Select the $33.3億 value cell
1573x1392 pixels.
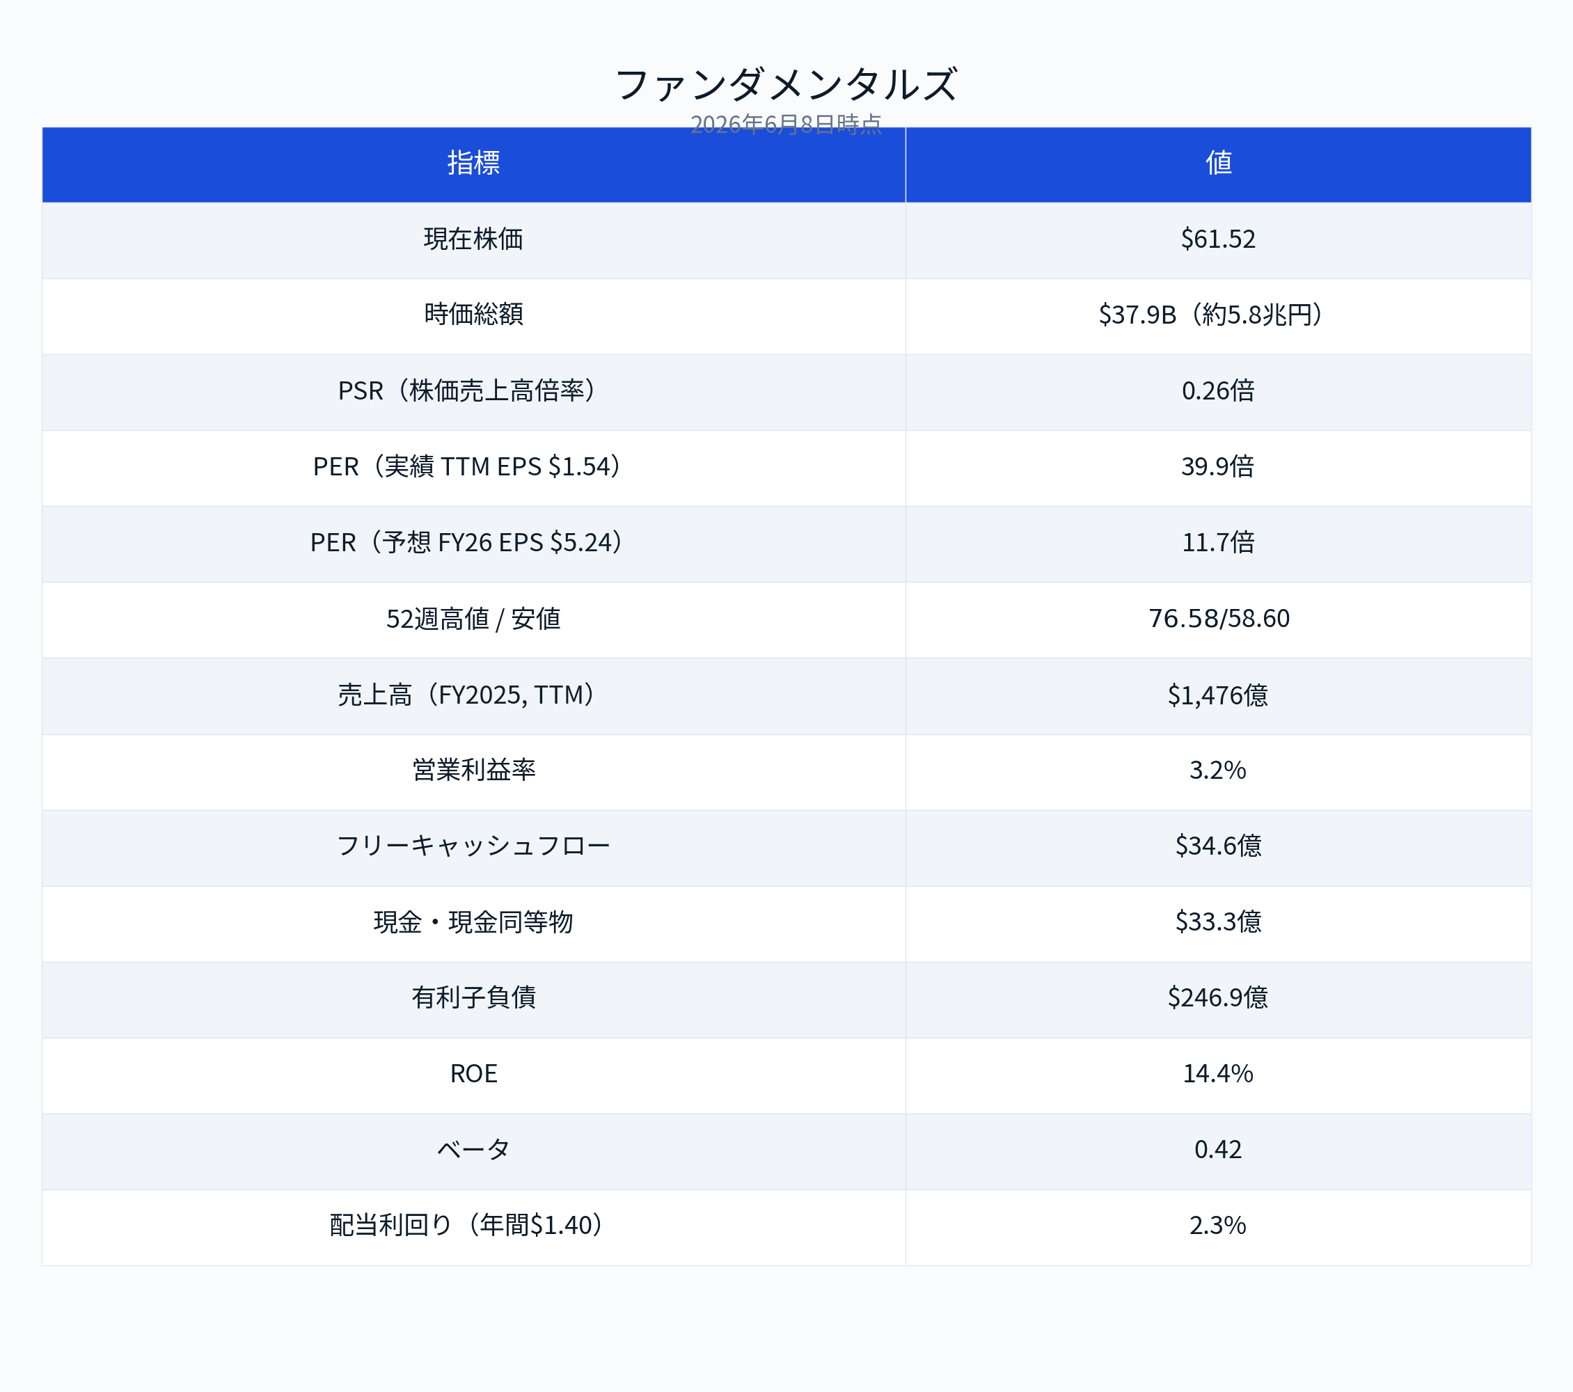1218,924
